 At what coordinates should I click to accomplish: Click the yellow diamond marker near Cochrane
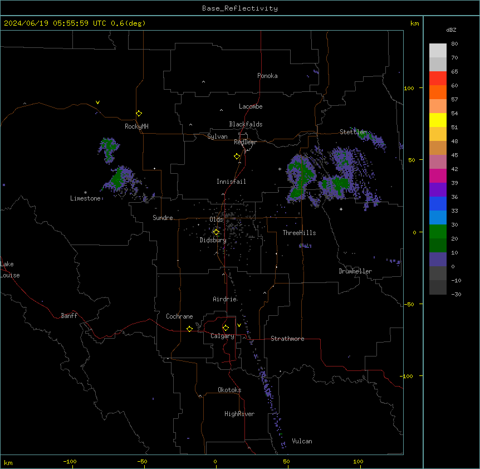pos(189,329)
